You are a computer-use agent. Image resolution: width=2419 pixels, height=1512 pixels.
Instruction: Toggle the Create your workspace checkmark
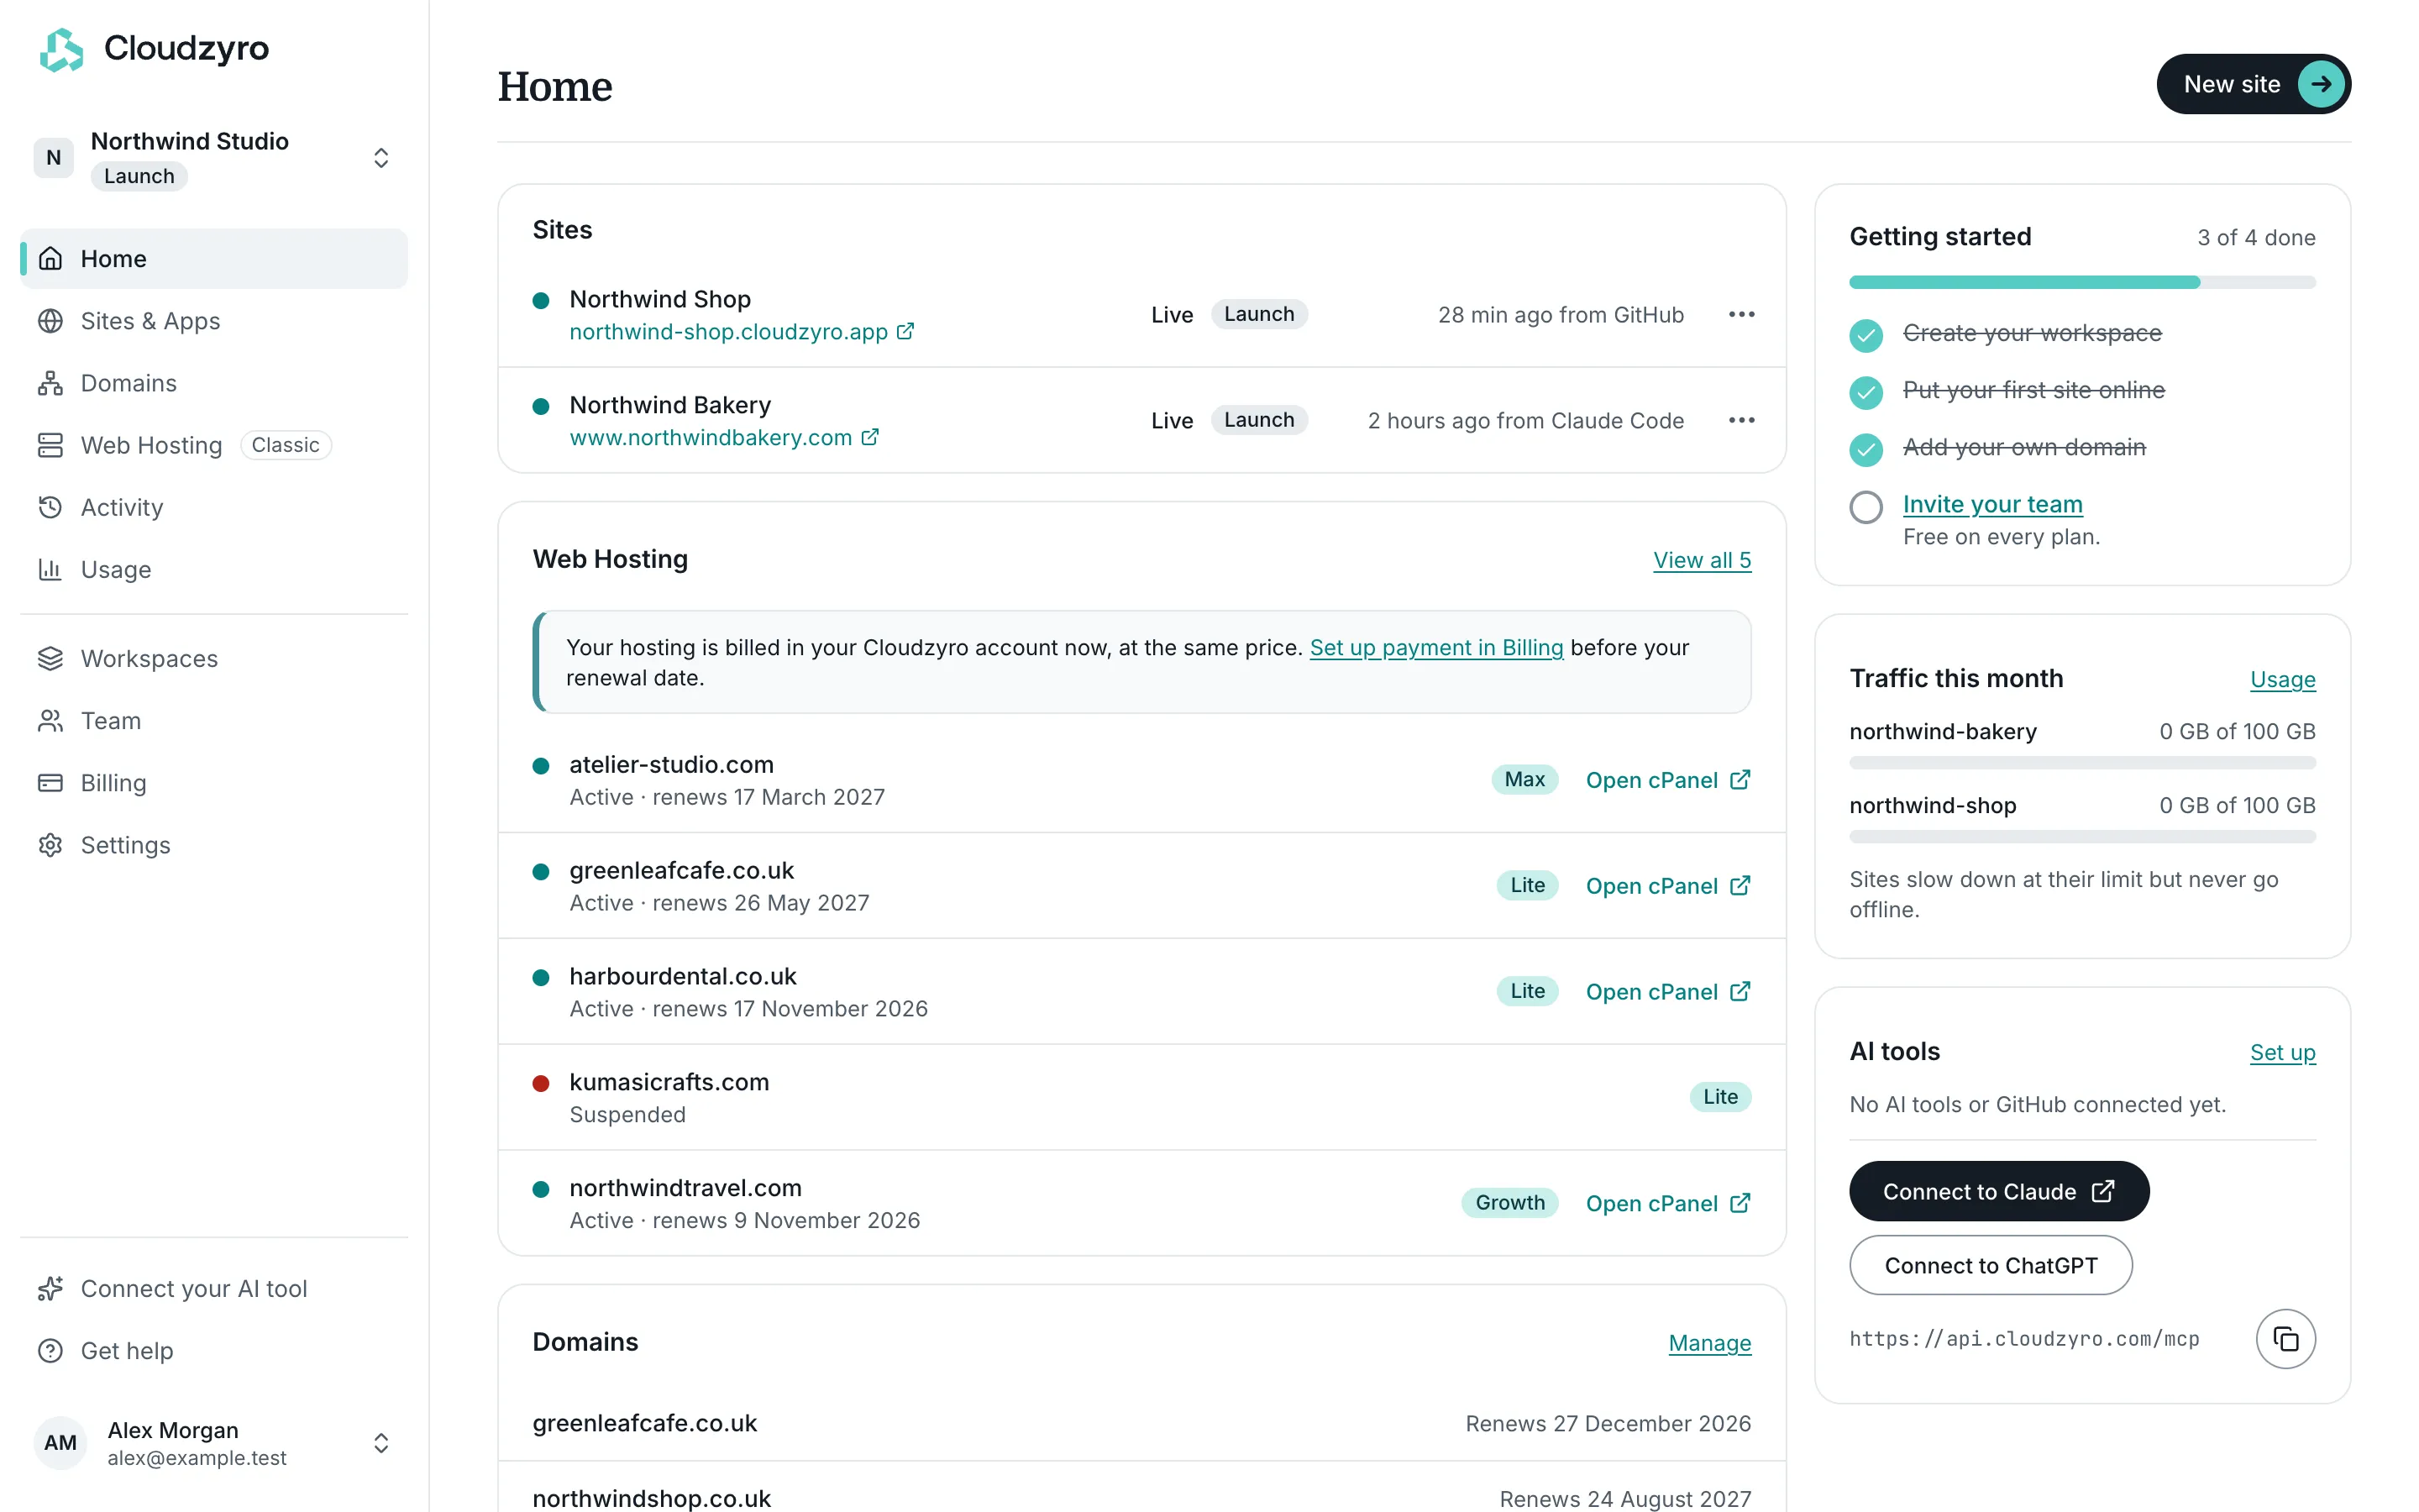1865,335
